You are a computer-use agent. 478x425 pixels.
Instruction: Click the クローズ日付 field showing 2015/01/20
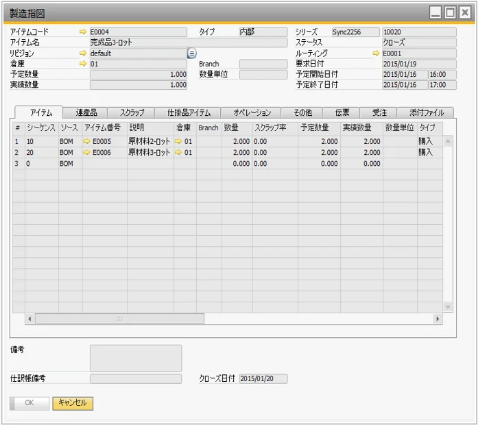pos(263,378)
